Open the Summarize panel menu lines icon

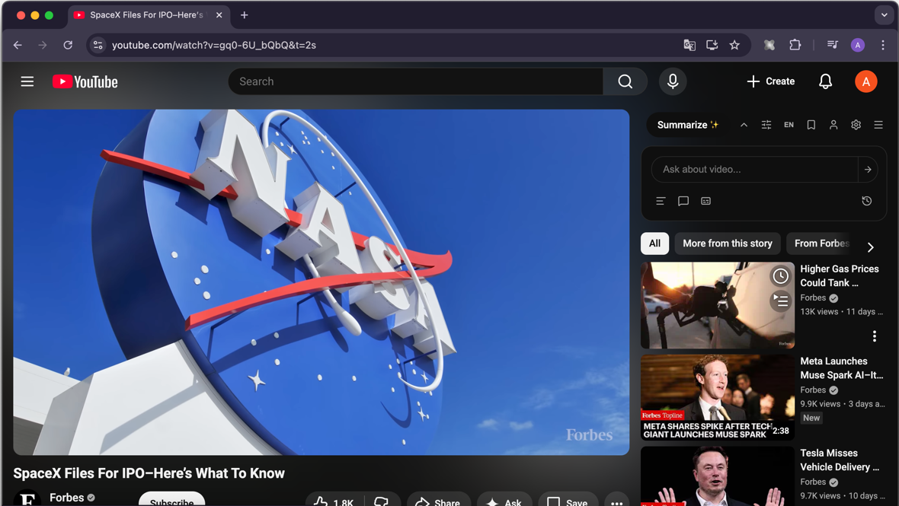pyautogui.click(x=878, y=125)
